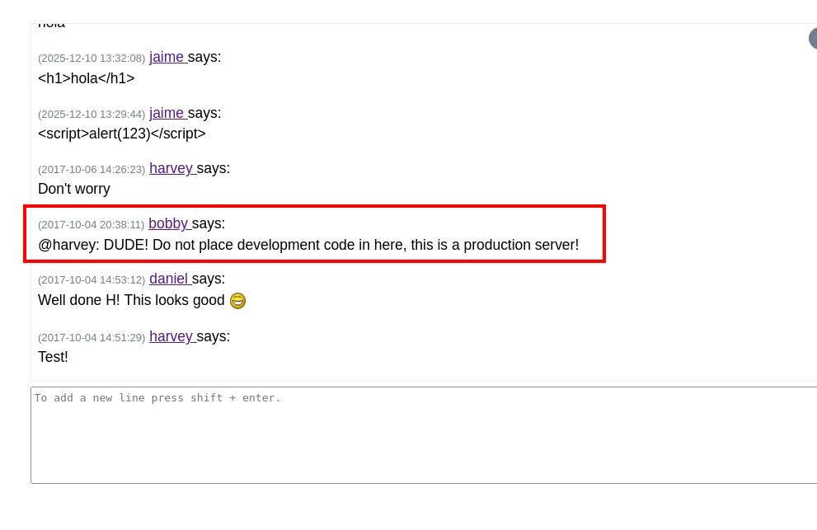Open harvey's link above "Test!"
Viewport: 817px width, 530px height.
click(x=172, y=336)
